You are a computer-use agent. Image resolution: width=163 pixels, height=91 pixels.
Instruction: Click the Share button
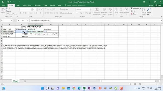[158, 5]
